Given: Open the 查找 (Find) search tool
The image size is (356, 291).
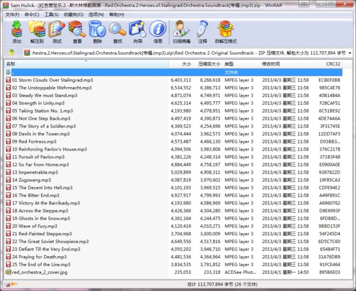Looking at the screenshot, I should pos(117,31).
